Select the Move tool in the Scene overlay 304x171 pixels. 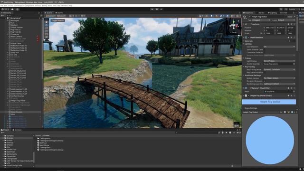pyautogui.click(x=47, y=25)
